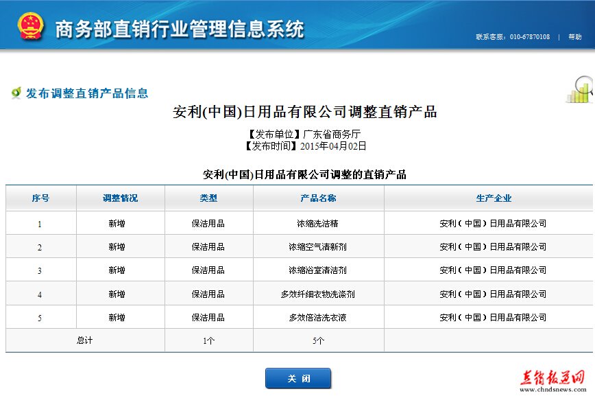This screenshot has height=396, width=595.
Task: Click the 类型 column header
Action: click(208, 198)
